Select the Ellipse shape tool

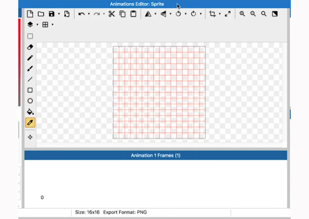(30, 101)
